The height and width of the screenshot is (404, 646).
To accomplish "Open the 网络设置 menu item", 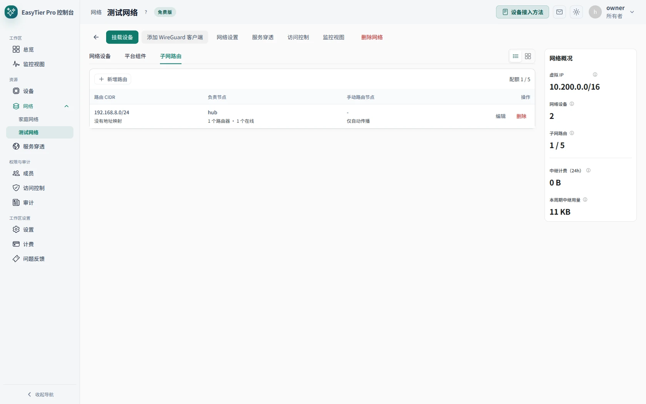I will click(227, 37).
